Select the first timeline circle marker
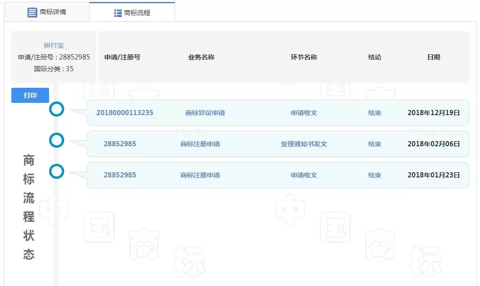The image size is (480, 286). coord(56,109)
